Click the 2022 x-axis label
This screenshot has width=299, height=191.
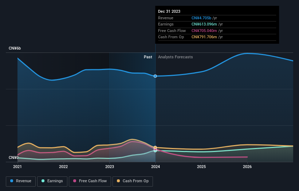[63, 167]
